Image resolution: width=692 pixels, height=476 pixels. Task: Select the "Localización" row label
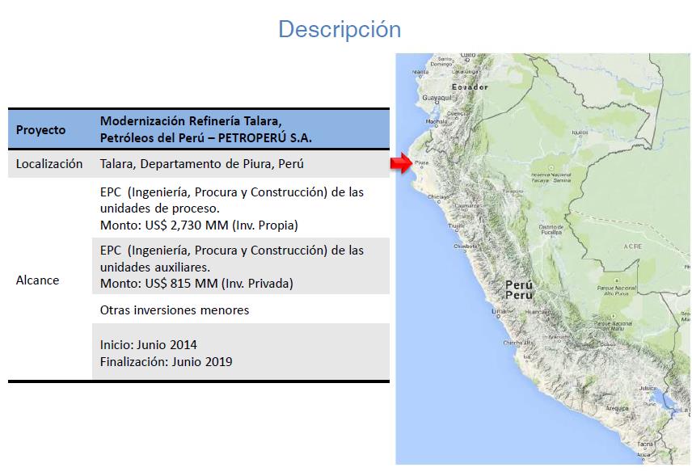[49, 164]
